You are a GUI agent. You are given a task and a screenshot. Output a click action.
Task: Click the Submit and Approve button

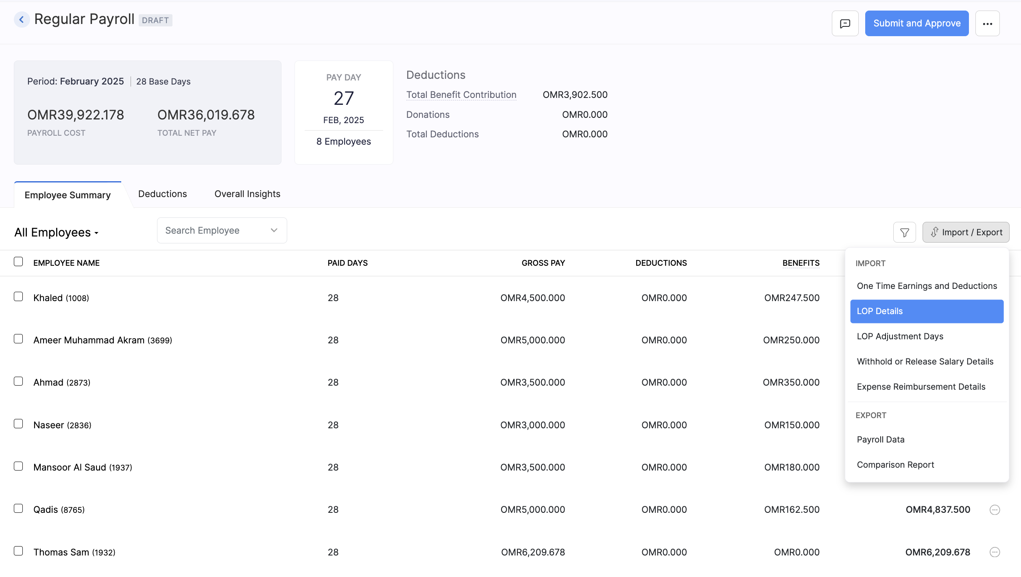pos(916,23)
